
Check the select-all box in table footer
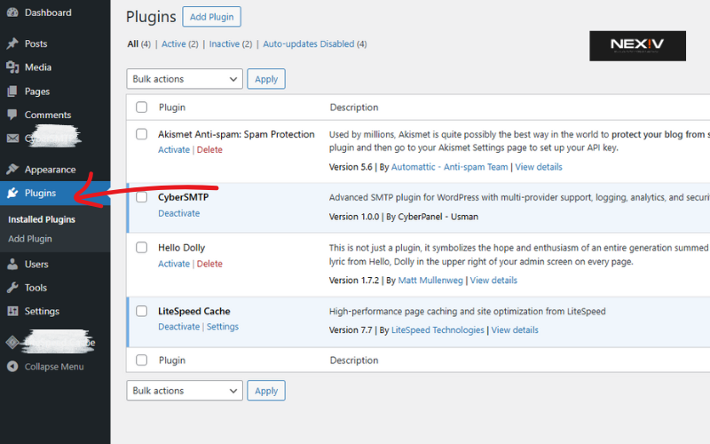pos(142,361)
